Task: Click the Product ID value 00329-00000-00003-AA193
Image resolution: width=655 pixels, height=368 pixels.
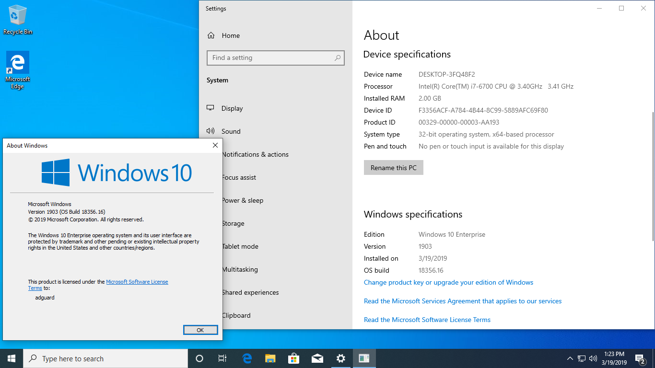Action: click(x=459, y=122)
